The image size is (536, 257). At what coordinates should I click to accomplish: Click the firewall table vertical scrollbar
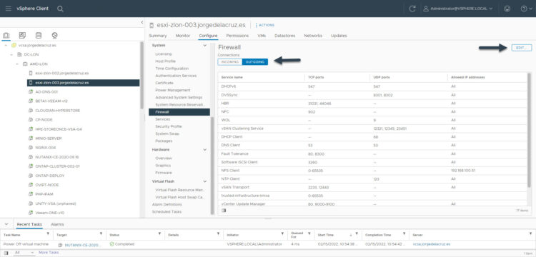529,130
